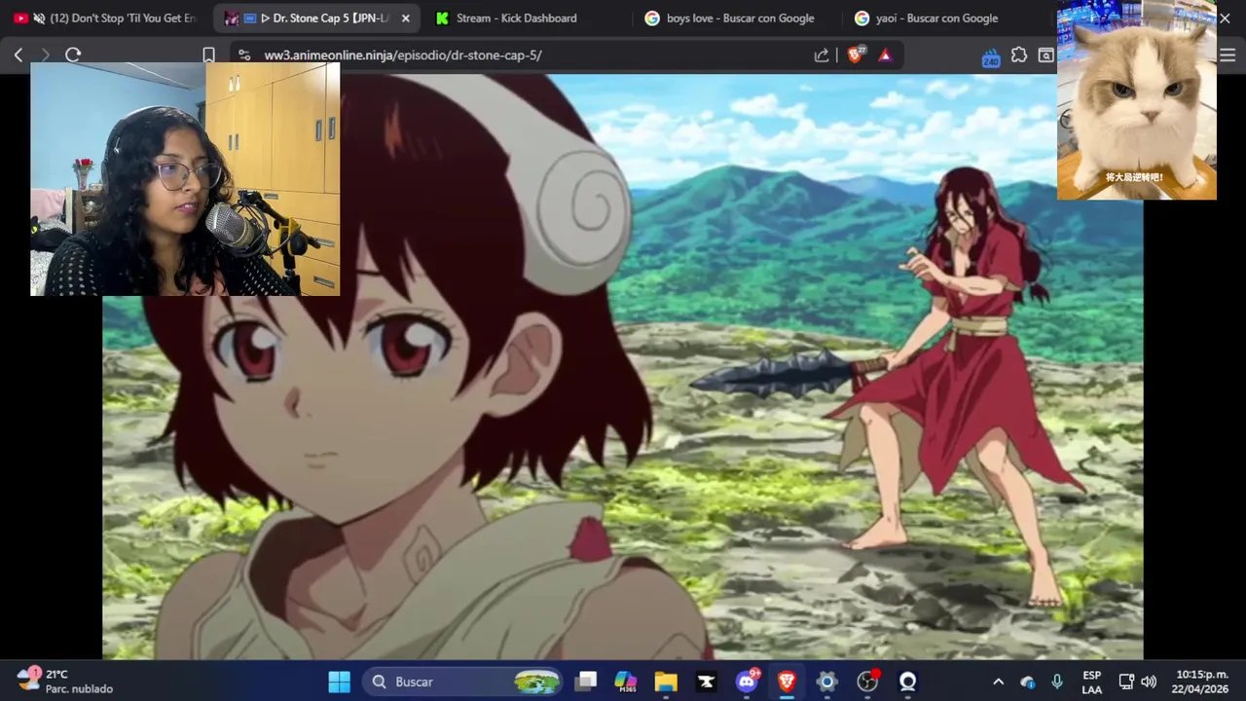1246x701 pixels.
Task: Open network settings tray icon
Action: 1126,682
